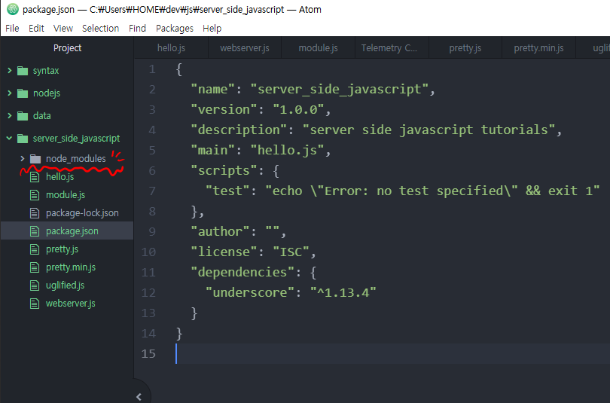Open the Packages menu

point(175,29)
